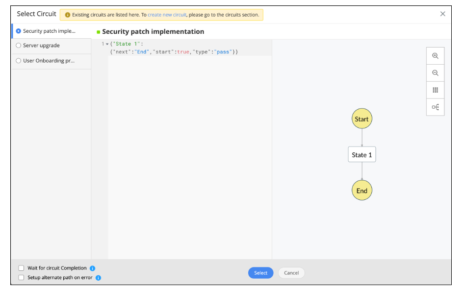
Task: Open info tooltip for Wait for circuit Completion
Action: (x=92, y=268)
